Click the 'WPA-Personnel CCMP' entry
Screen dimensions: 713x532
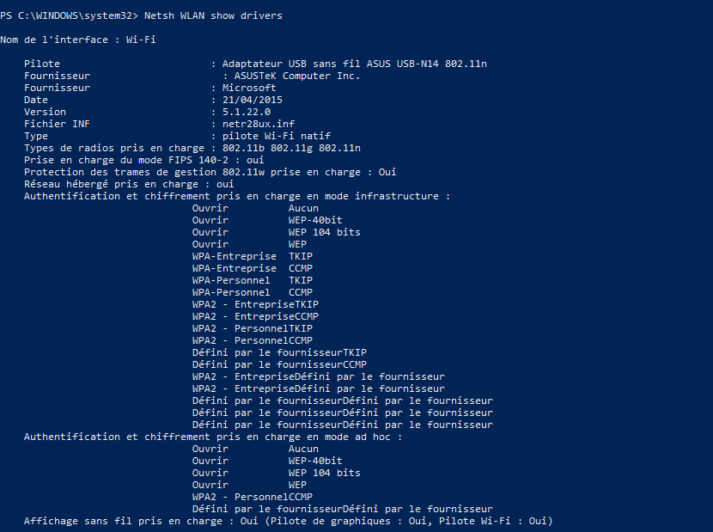[x=241, y=292]
